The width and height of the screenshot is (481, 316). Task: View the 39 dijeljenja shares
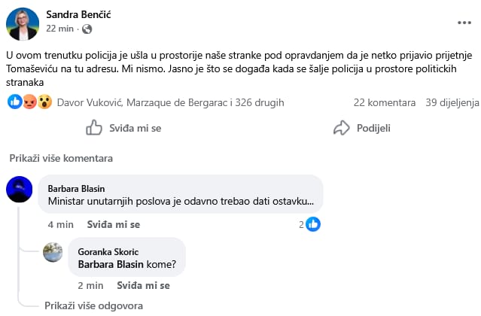(x=452, y=102)
